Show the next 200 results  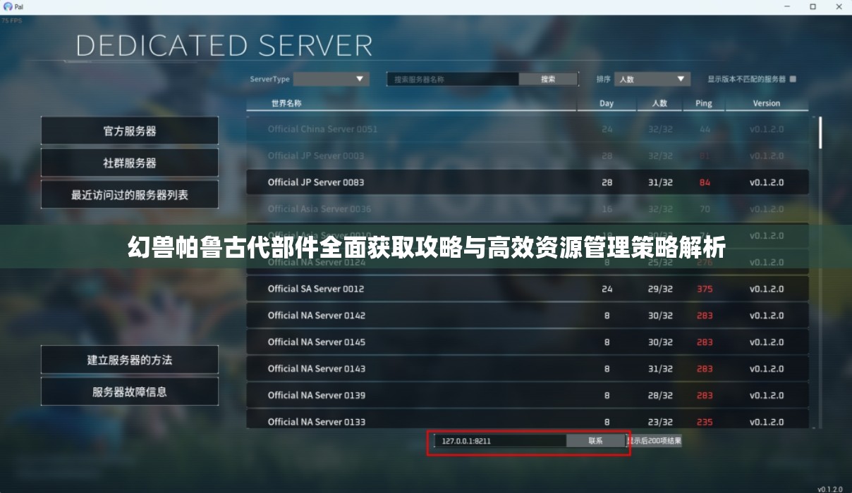[x=655, y=441]
